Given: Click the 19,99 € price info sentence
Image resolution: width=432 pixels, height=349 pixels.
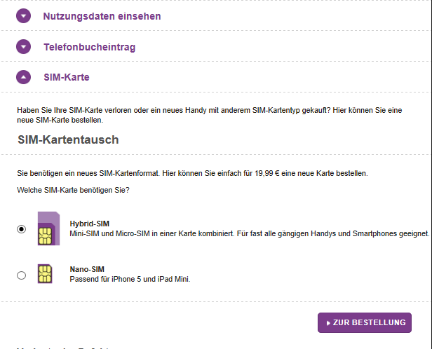Looking at the screenshot, I should (x=191, y=172).
